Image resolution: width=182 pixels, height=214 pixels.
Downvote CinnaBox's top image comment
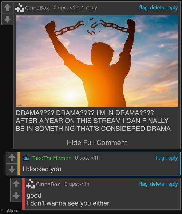pos(7,19)
